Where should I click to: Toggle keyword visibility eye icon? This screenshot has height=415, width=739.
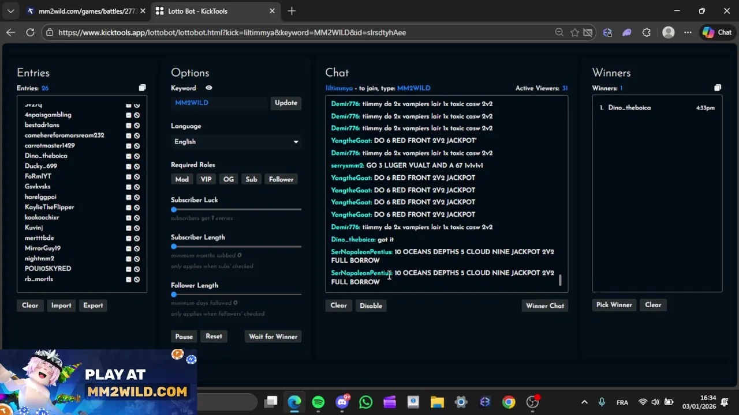pyautogui.click(x=209, y=88)
